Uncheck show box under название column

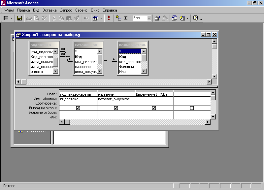(116, 108)
